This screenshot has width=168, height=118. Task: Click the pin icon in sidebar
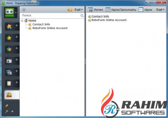click(x=7, y=106)
